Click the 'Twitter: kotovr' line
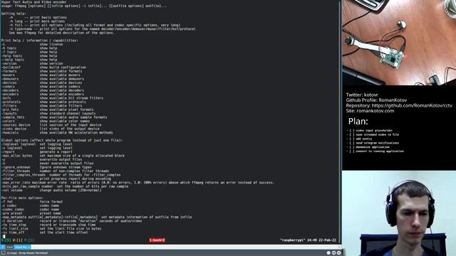Image resolution: width=456 pixels, height=256 pixels. [x=362, y=95]
